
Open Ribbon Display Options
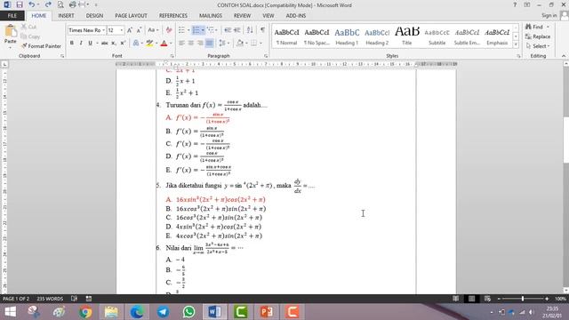point(527,4)
